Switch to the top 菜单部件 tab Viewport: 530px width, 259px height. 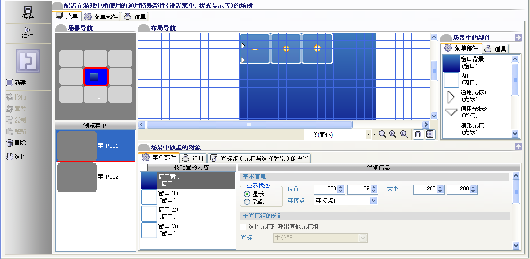click(101, 17)
